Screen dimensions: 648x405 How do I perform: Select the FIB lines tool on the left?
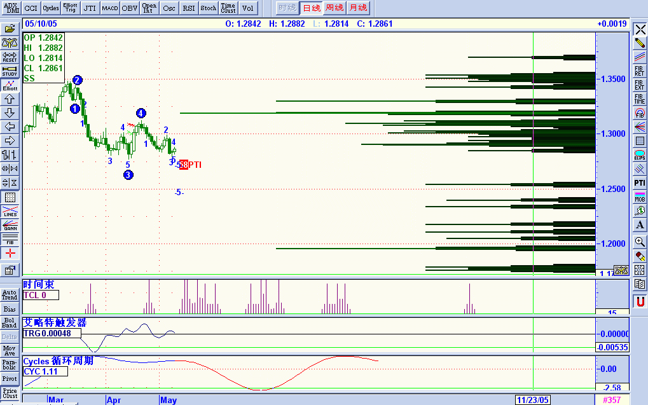tap(10, 239)
